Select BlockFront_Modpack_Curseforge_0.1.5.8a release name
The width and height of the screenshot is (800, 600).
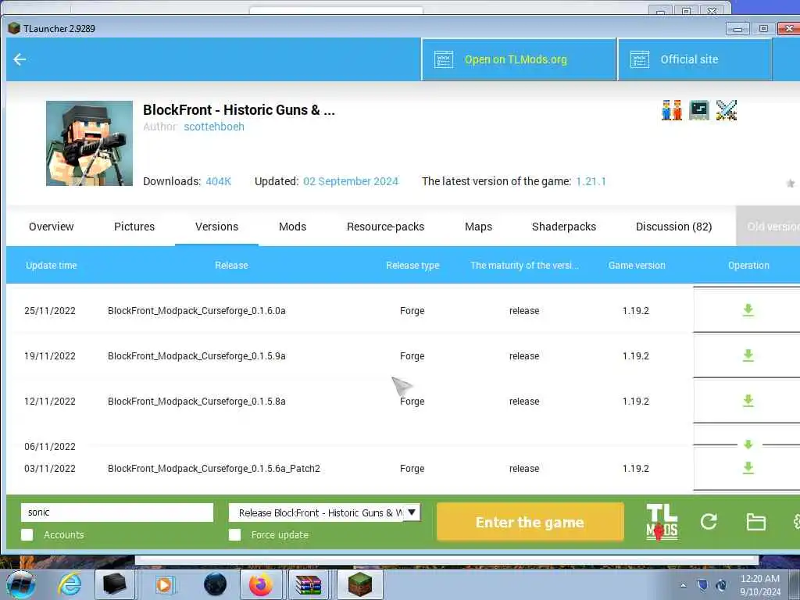pyautogui.click(x=196, y=402)
